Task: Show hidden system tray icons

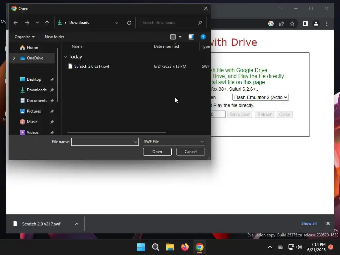Action: [270, 247]
